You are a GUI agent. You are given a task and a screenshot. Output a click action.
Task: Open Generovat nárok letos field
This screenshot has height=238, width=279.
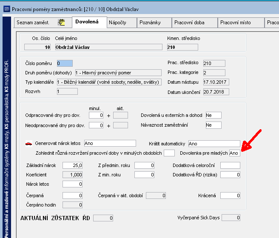[x=110, y=143]
